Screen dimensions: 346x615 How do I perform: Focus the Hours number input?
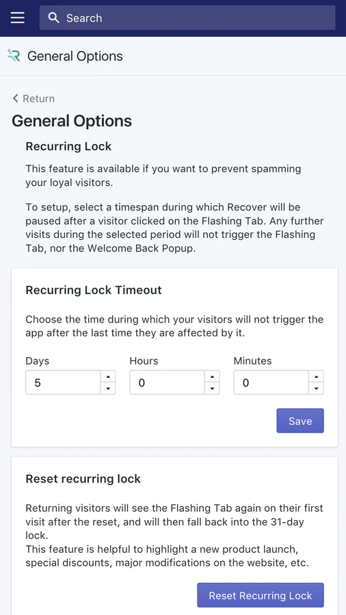[x=168, y=383]
